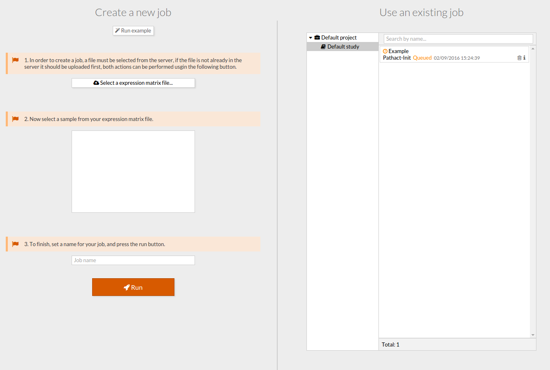Click the Pathact-Init tool label
Viewport: 550px width, 370px height.
[x=397, y=58]
